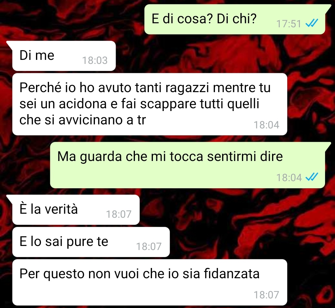This screenshot has height=308, width=335.
Task: Tap the blue read ticks on 18:04 message
Action: pos(312,177)
